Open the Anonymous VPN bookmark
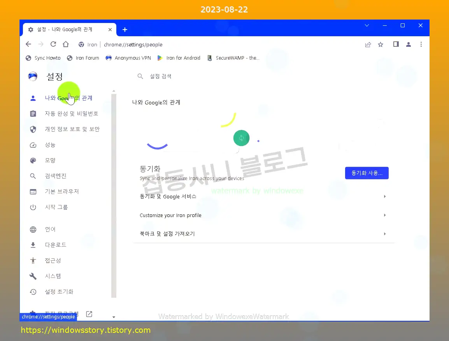 pos(128,58)
